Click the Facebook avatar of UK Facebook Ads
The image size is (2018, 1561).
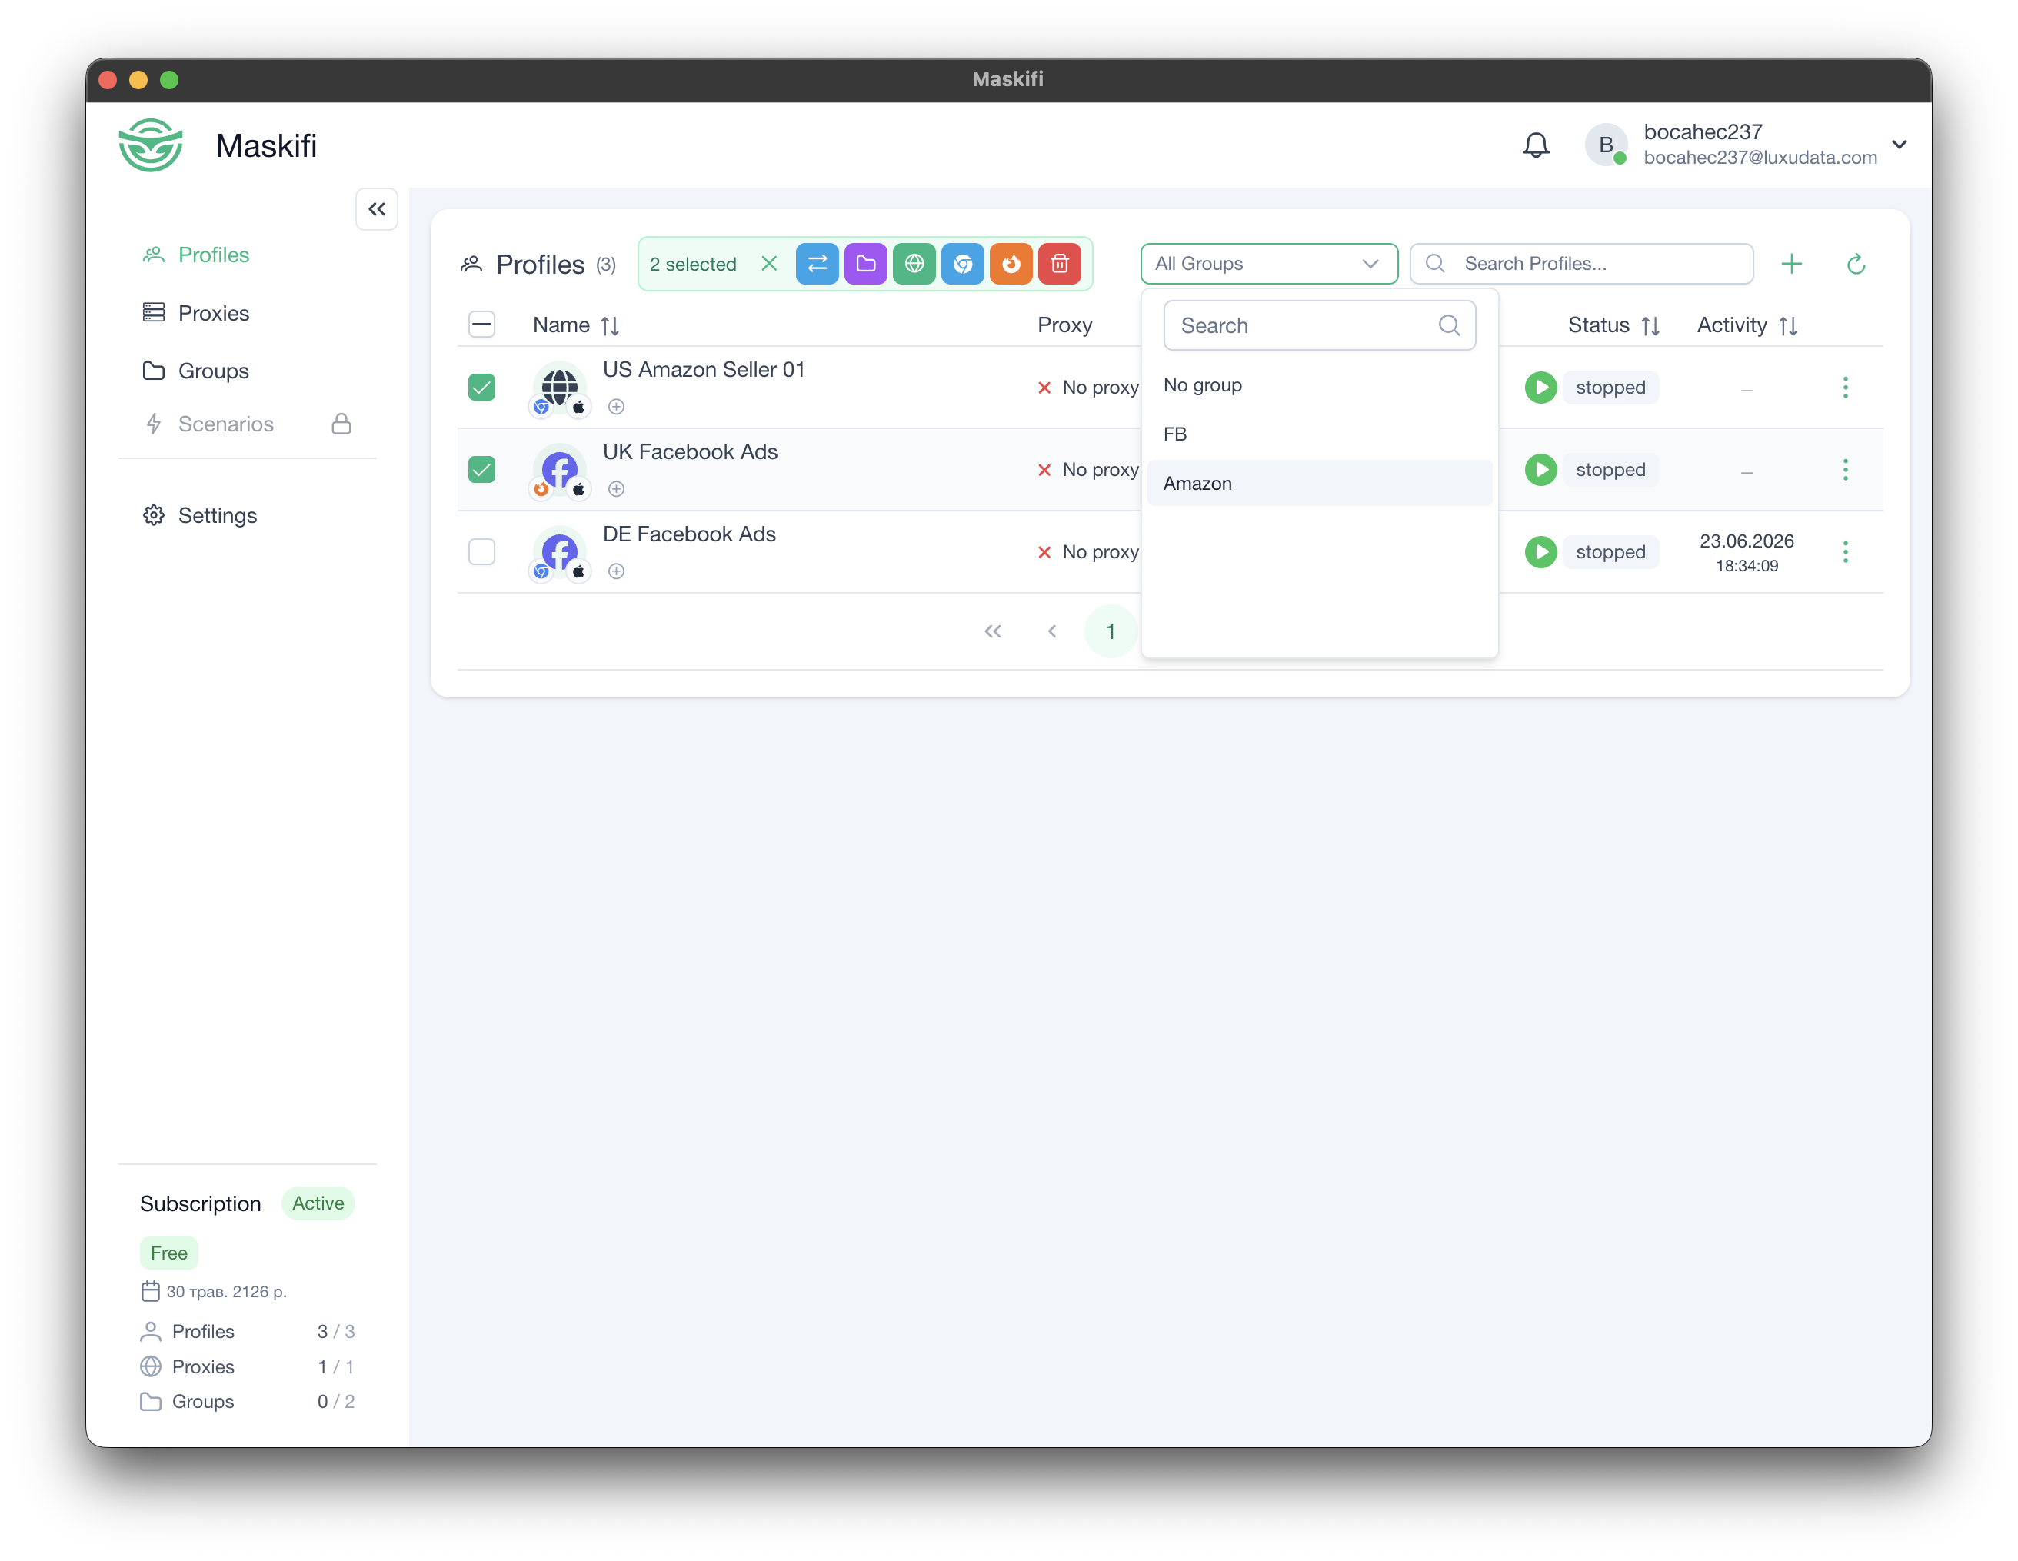point(560,468)
